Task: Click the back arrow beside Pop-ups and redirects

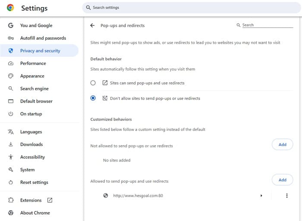Action: point(92,25)
